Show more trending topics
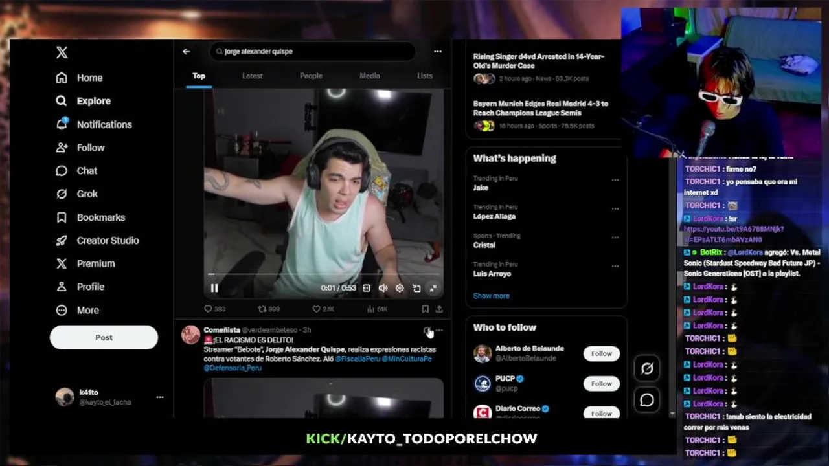This screenshot has width=829, height=466. click(491, 296)
